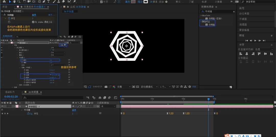Toggle hide shy layers in the timeline
276x137 pixels.
pyautogui.click(x=100, y=97)
